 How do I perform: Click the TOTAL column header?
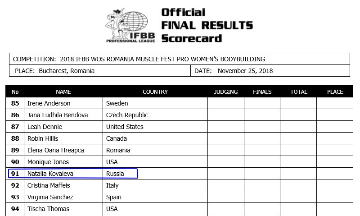point(298,92)
